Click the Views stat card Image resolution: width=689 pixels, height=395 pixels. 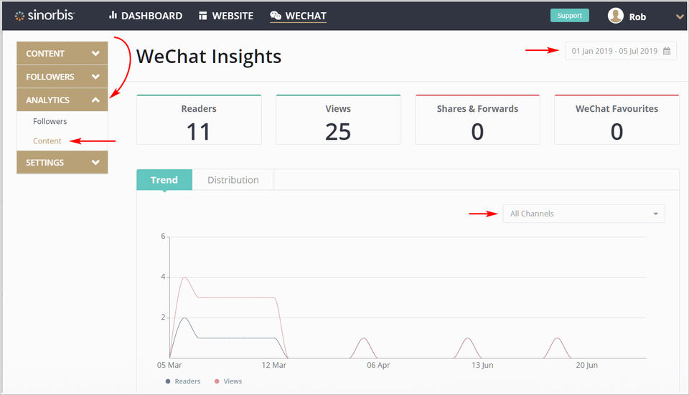point(338,120)
